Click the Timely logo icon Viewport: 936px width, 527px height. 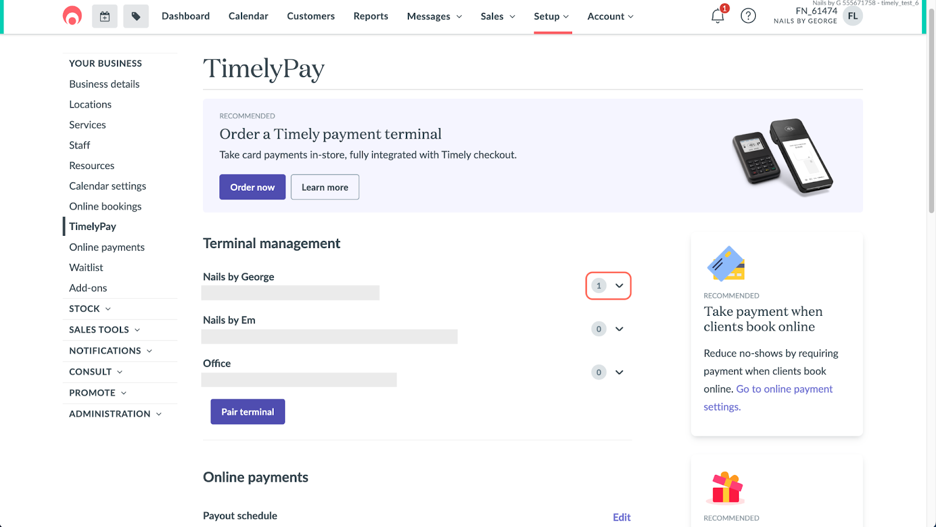[x=73, y=16]
